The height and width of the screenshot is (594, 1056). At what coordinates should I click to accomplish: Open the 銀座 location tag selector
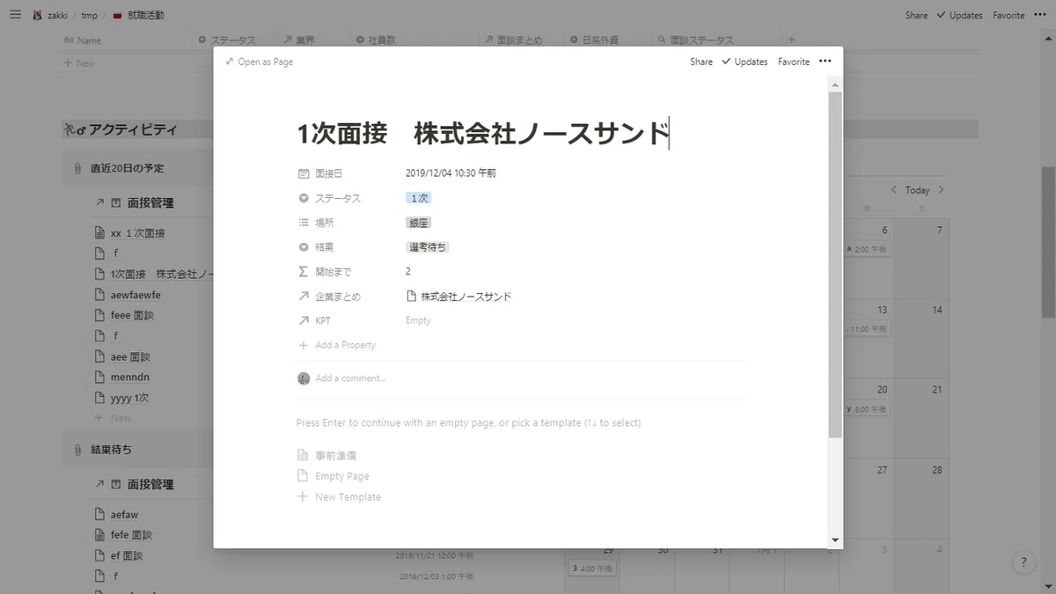pos(419,223)
